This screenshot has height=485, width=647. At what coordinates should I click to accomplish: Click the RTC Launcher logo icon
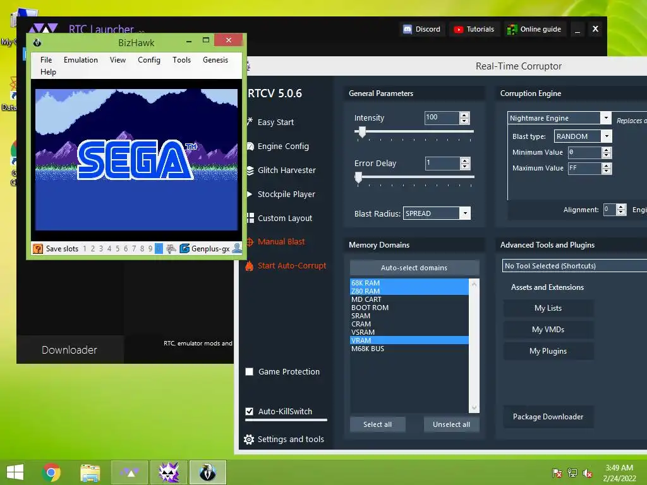(43, 28)
